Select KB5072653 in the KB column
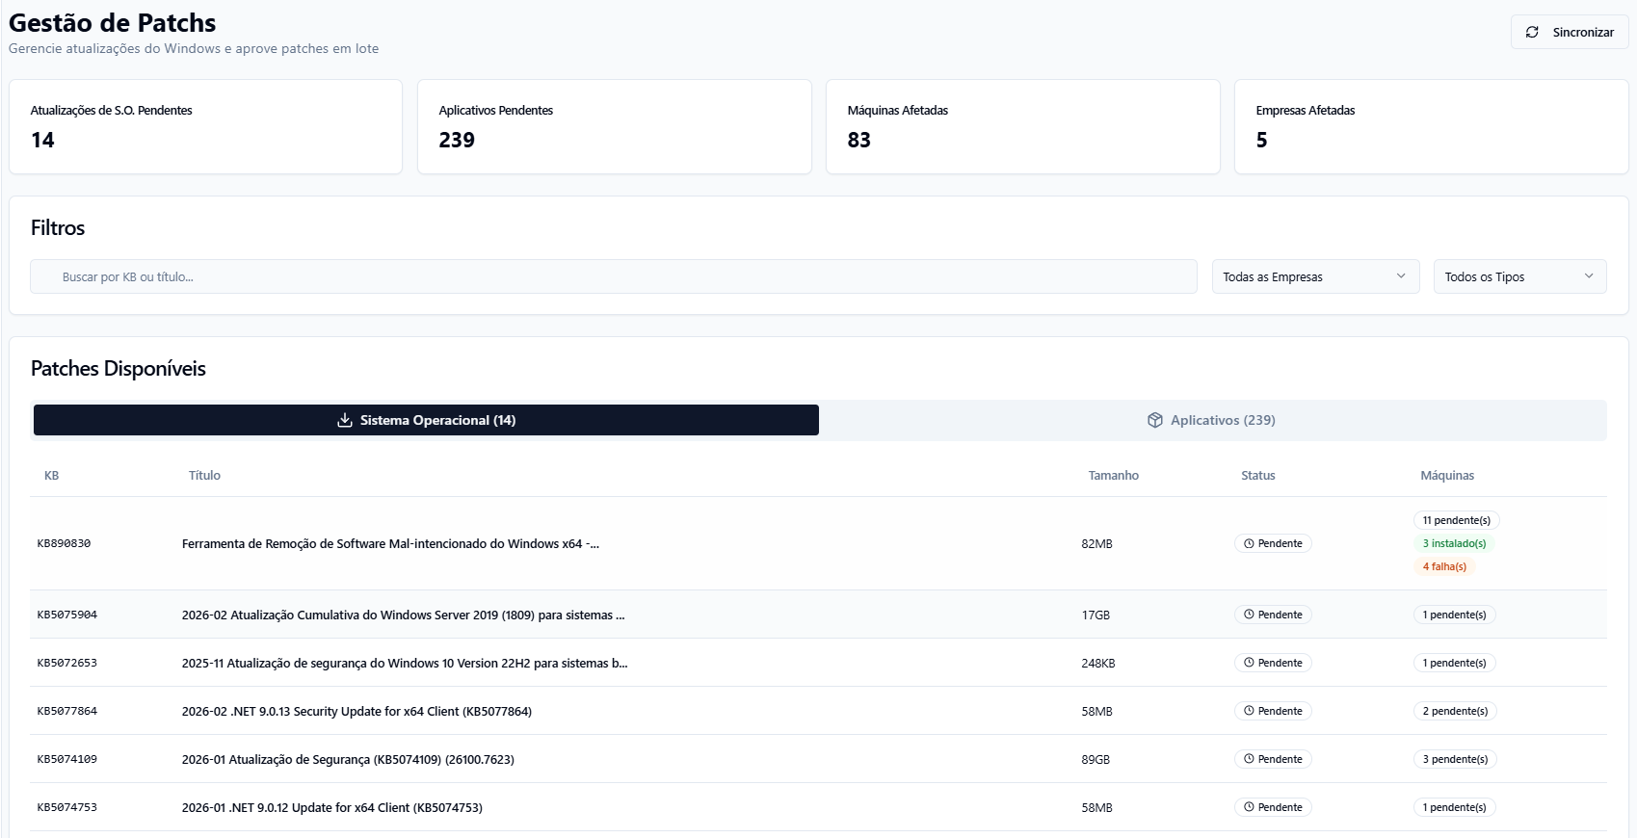1637x838 pixels. (67, 664)
